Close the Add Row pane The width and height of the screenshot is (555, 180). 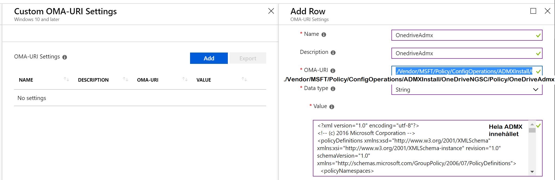(x=547, y=11)
